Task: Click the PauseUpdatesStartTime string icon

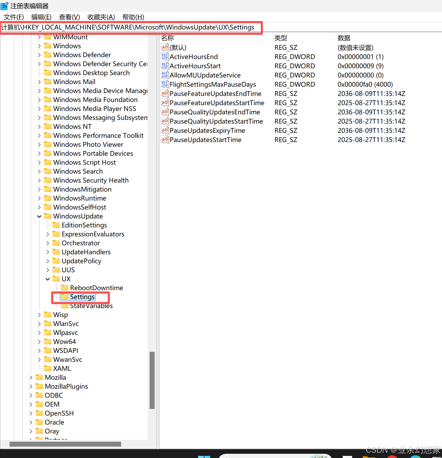Action: tap(165, 139)
